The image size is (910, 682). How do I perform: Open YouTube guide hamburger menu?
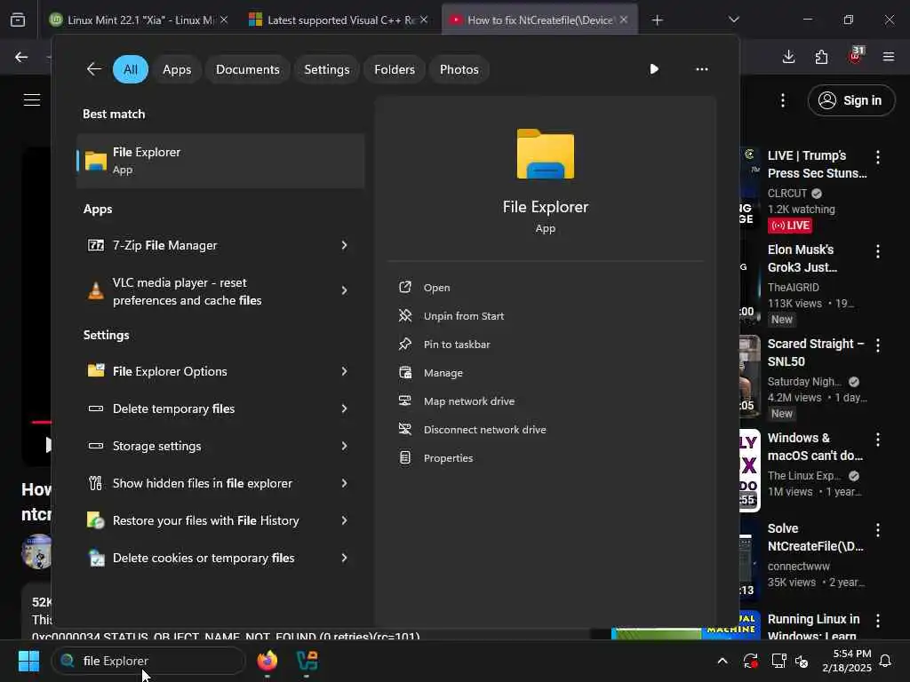click(x=32, y=99)
